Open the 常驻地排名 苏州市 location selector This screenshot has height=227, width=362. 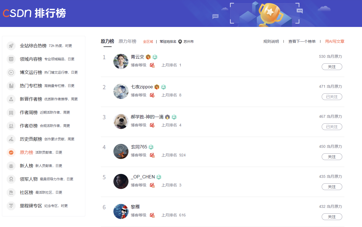tap(177, 42)
